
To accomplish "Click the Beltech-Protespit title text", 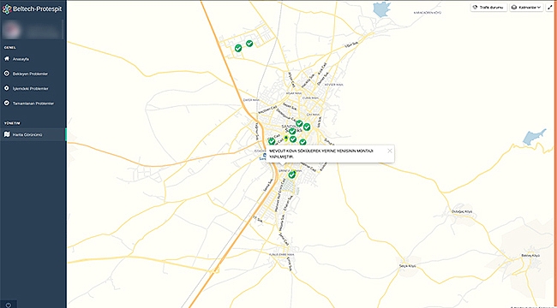I will coord(38,9).
